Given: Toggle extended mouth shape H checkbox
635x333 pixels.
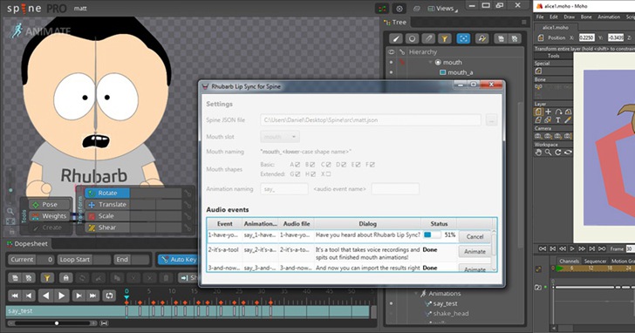Looking at the screenshot, I should coord(313,174).
